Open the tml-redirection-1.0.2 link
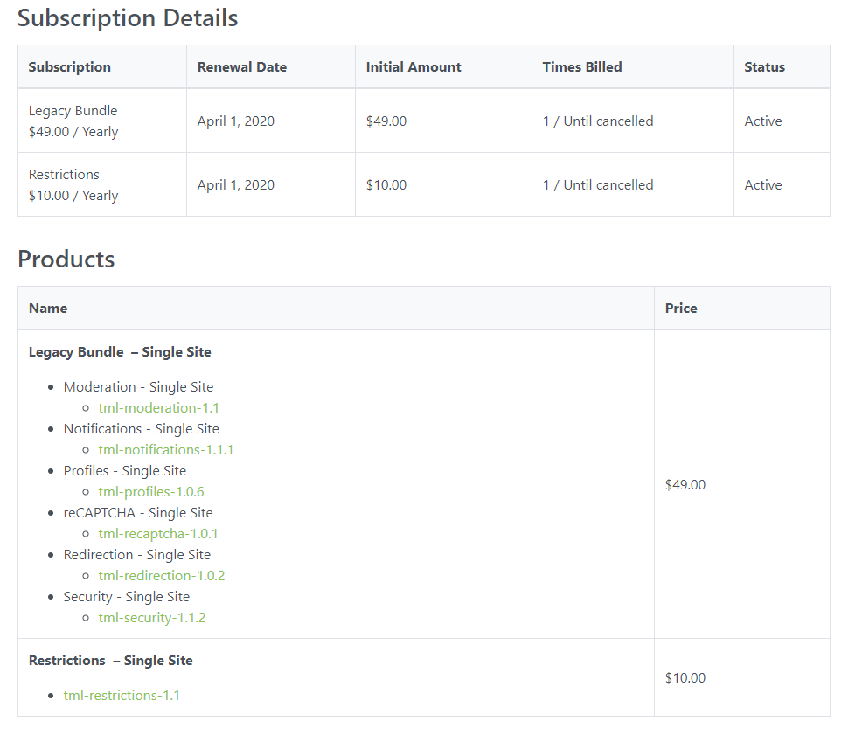The image size is (855, 735). tap(162, 576)
